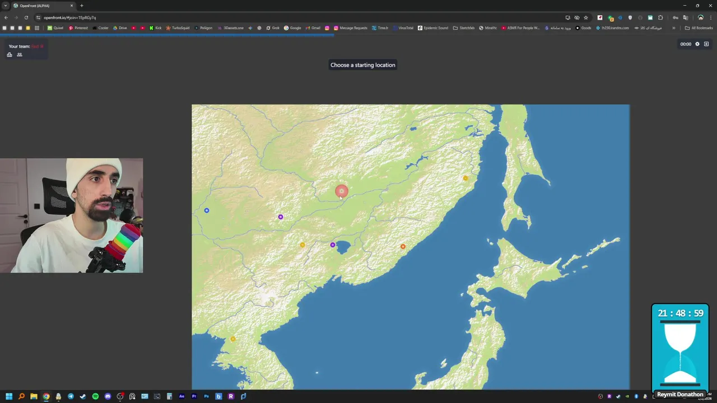Open the Gmail bookmark
The width and height of the screenshot is (717, 403).
pyautogui.click(x=313, y=27)
